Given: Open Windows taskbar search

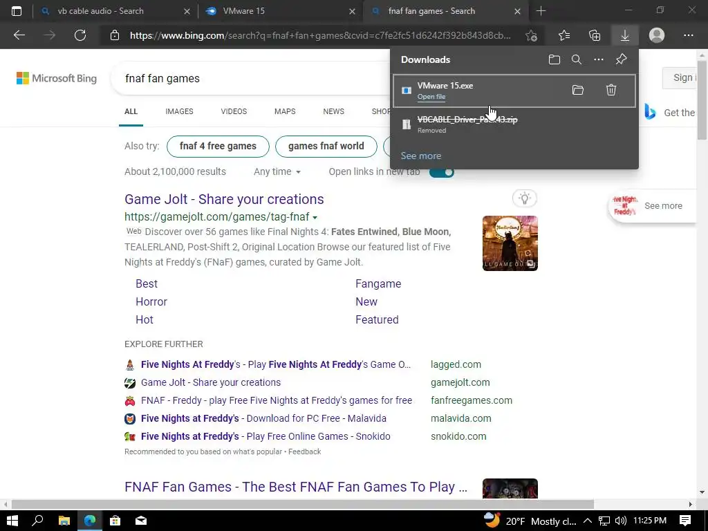Looking at the screenshot, I should click(37, 521).
